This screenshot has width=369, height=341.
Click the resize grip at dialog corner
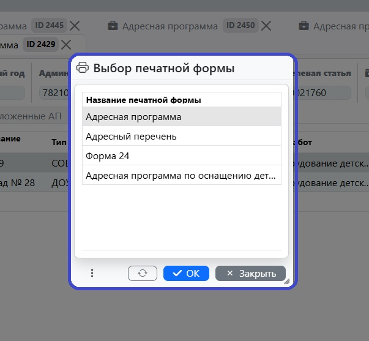pos(286,281)
